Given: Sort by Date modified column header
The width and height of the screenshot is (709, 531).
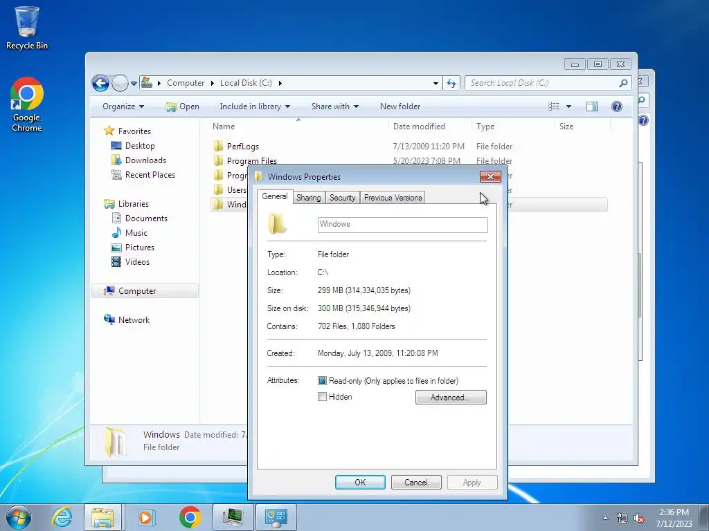Looking at the screenshot, I should click(429, 127).
